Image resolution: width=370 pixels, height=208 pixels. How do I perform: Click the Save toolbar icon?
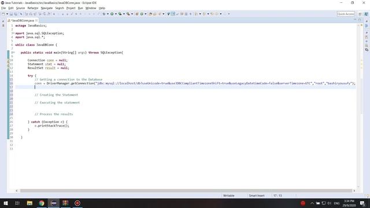click(x=11, y=14)
